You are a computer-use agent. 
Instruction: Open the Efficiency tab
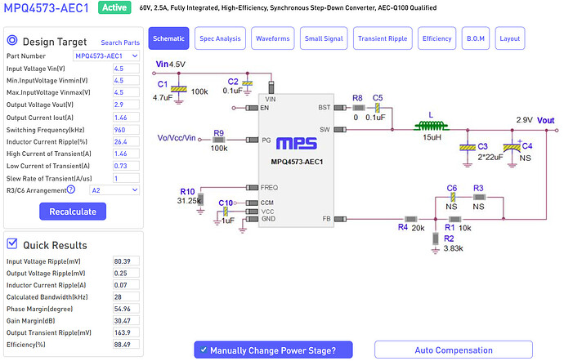(436, 38)
